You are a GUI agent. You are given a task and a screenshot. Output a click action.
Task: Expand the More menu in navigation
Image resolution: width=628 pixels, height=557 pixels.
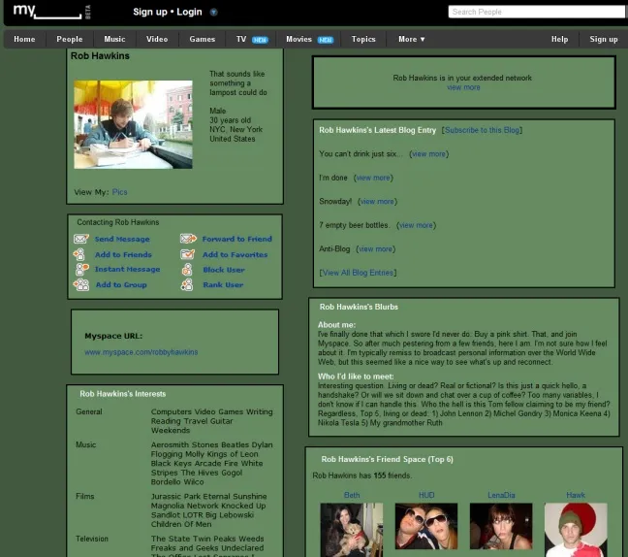[x=411, y=39]
